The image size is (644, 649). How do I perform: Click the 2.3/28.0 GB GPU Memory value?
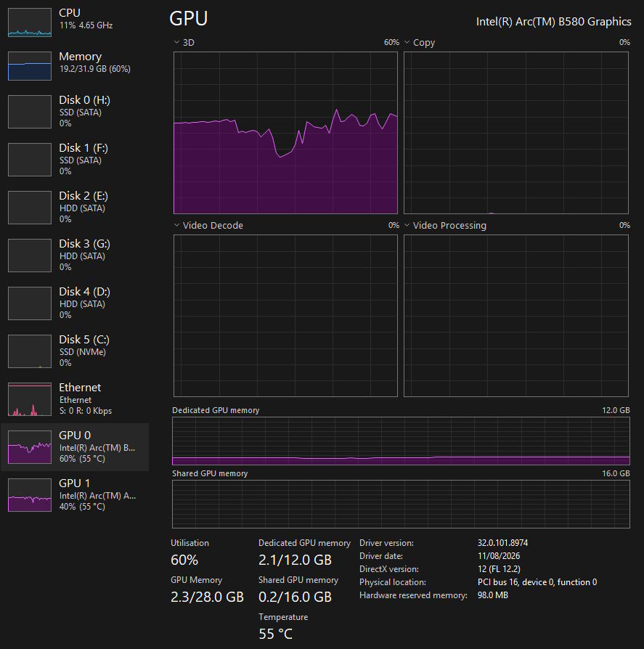[208, 597]
